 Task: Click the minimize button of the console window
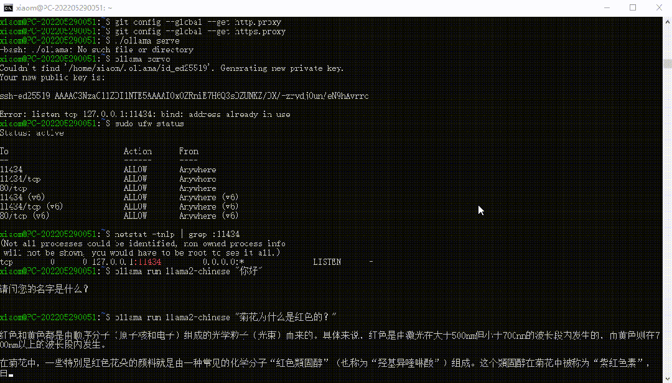pyautogui.click(x=607, y=7)
